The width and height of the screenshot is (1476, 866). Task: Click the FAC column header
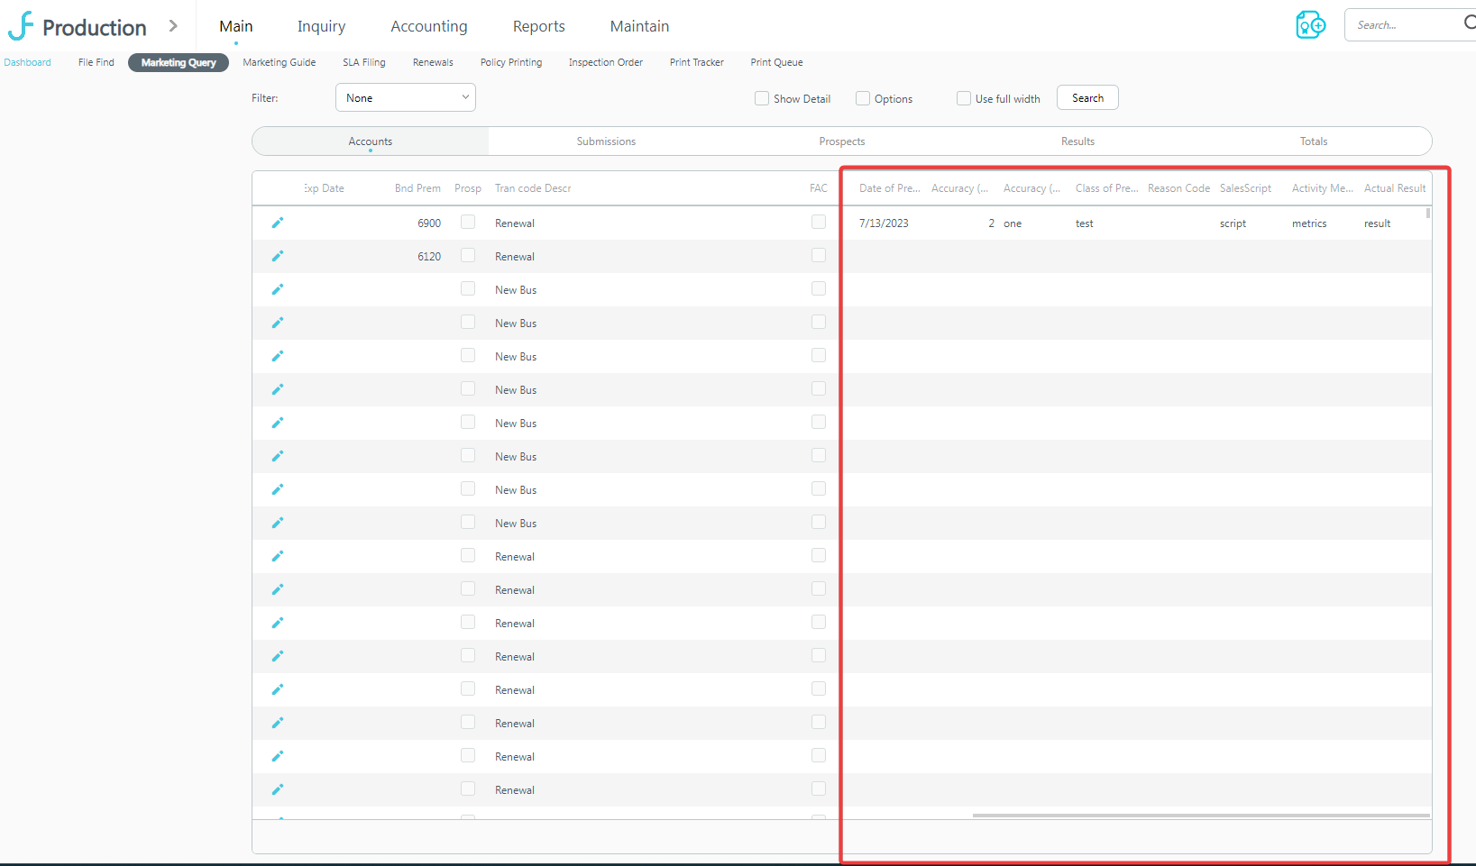pyautogui.click(x=819, y=188)
